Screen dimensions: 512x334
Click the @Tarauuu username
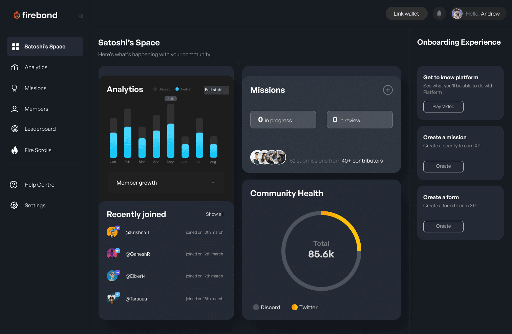136,299
